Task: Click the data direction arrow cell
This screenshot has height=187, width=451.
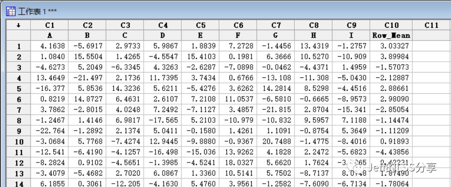Action: pyautogui.click(x=18, y=25)
